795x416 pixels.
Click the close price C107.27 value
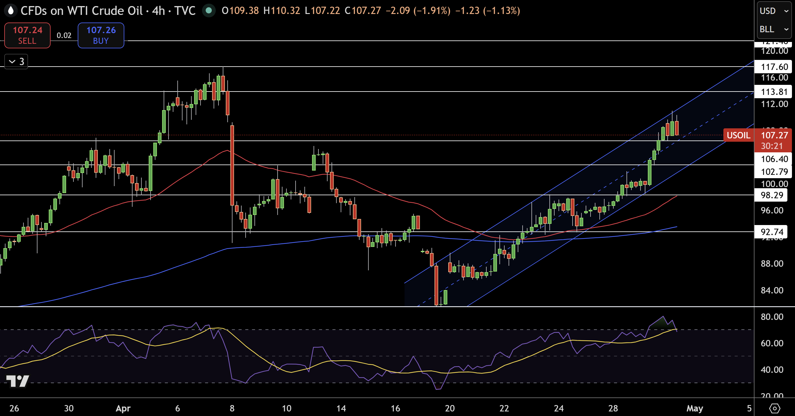pos(363,11)
